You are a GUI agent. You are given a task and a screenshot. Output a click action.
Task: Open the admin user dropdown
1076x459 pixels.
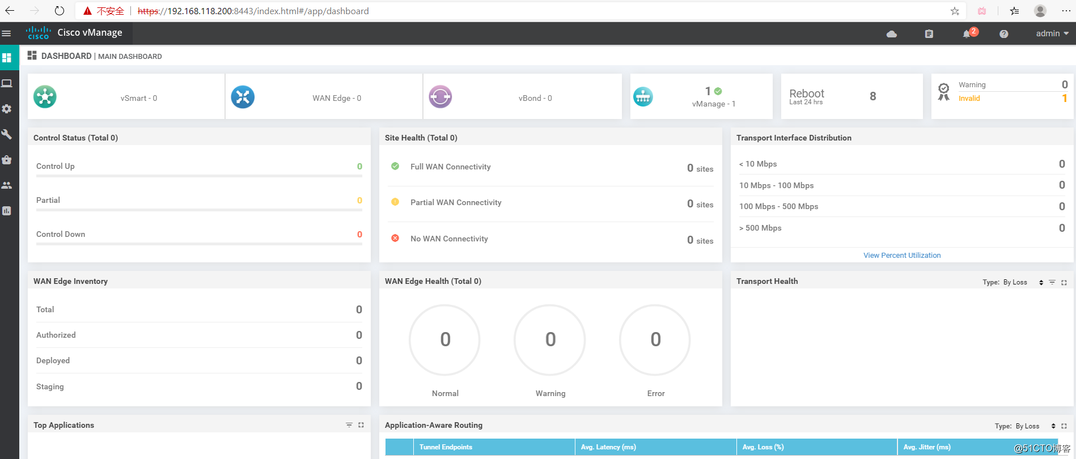click(x=1052, y=33)
